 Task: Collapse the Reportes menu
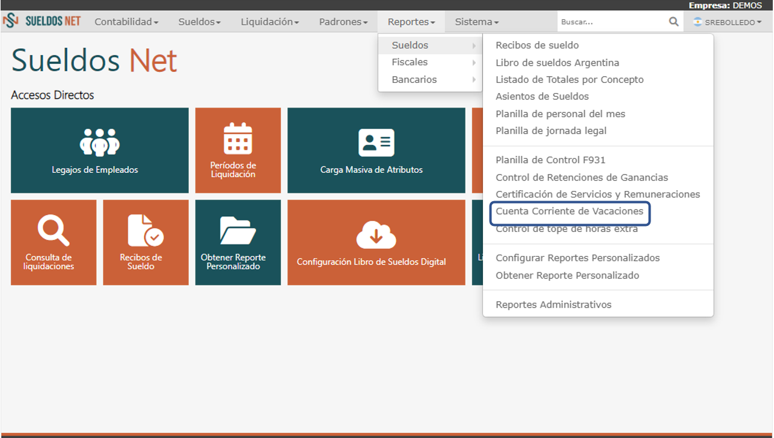click(x=412, y=22)
